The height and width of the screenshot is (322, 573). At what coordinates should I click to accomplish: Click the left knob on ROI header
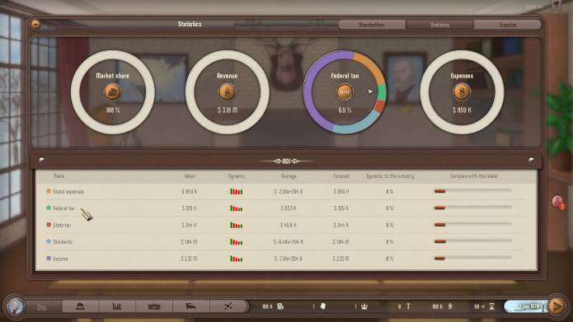[x=42, y=160]
